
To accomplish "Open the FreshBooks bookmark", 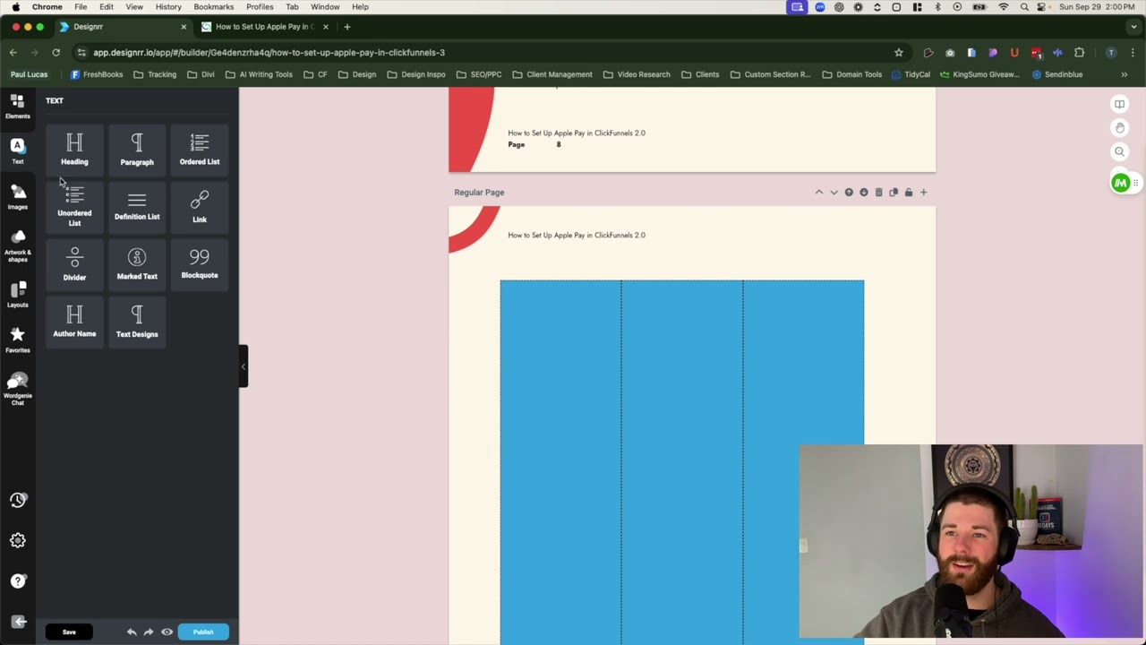I will click(97, 74).
